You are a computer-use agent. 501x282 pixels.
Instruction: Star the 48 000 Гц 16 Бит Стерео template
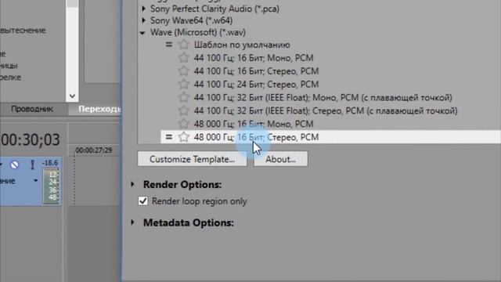(184, 137)
